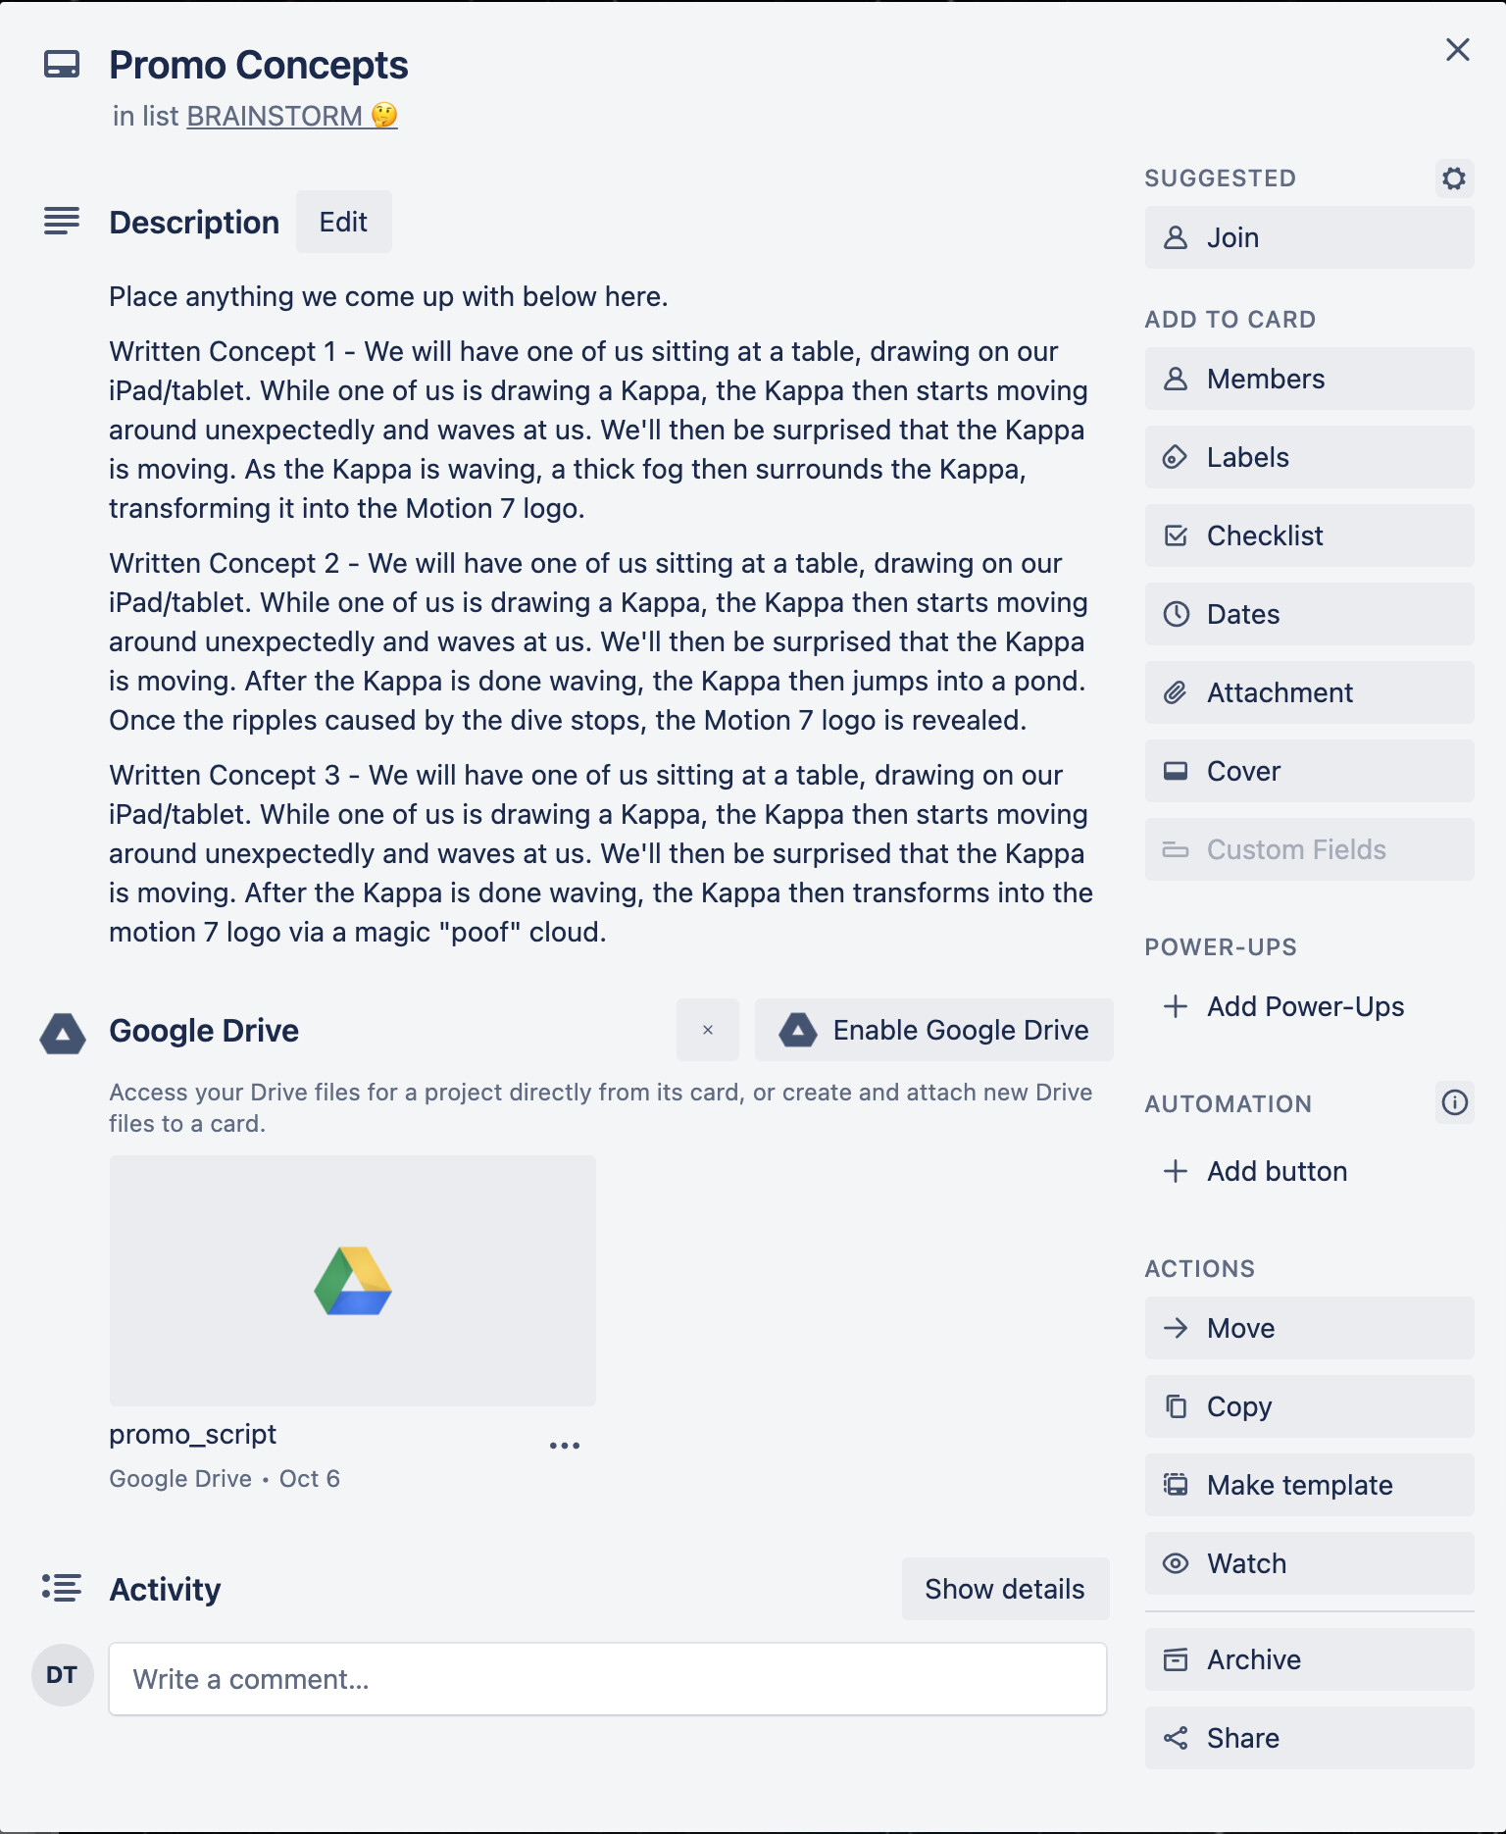The image size is (1506, 1834).
Task: Open the promo_script attachment ellipsis menu
Action: click(x=564, y=1446)
